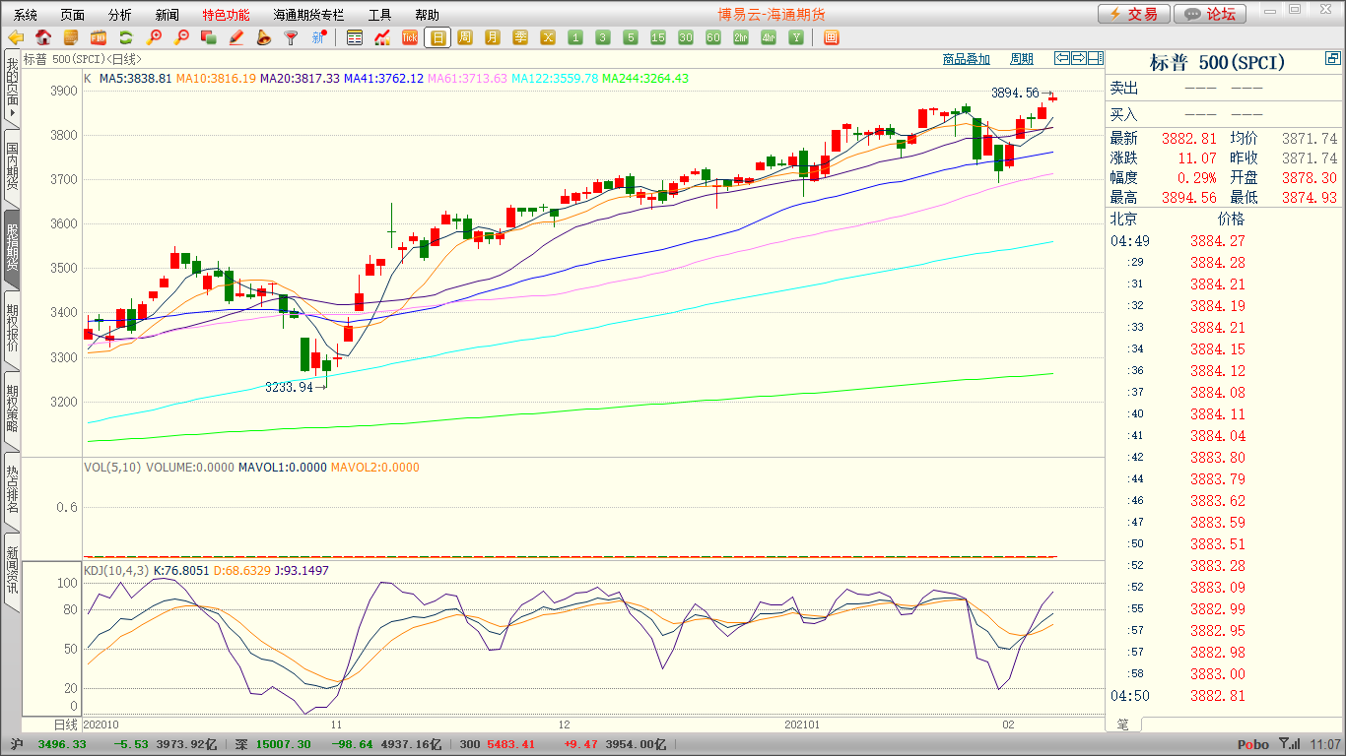Click the 深 15007.30 index in status bar
This screenshot has width=1346, height=756.
point(274,745)
